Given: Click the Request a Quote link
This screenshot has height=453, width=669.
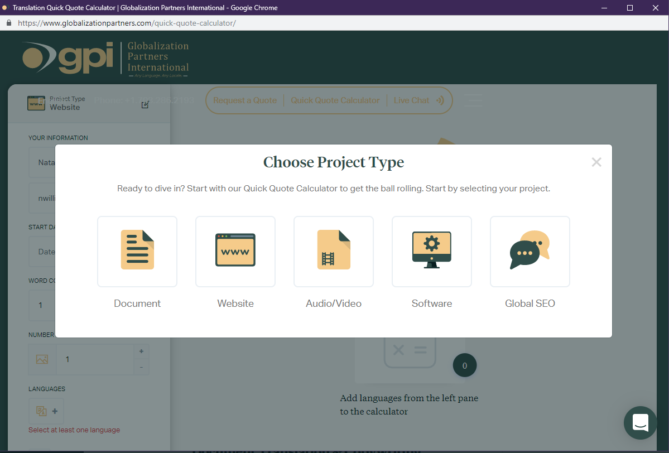Looking at the screenshot, I should (x=244, y=100).
